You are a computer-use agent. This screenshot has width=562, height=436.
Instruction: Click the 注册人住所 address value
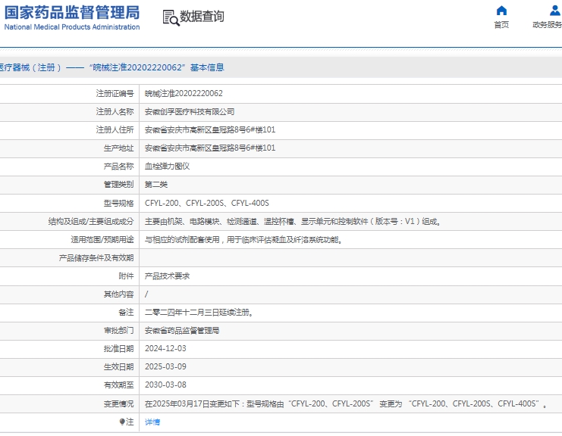[210, 130]
